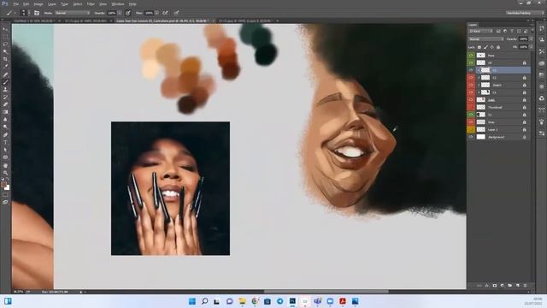Image resolution: width=547 pixels, height=308 pixels.
Task: Delete layer with the trash icon
Action: [x=525, y=285]
